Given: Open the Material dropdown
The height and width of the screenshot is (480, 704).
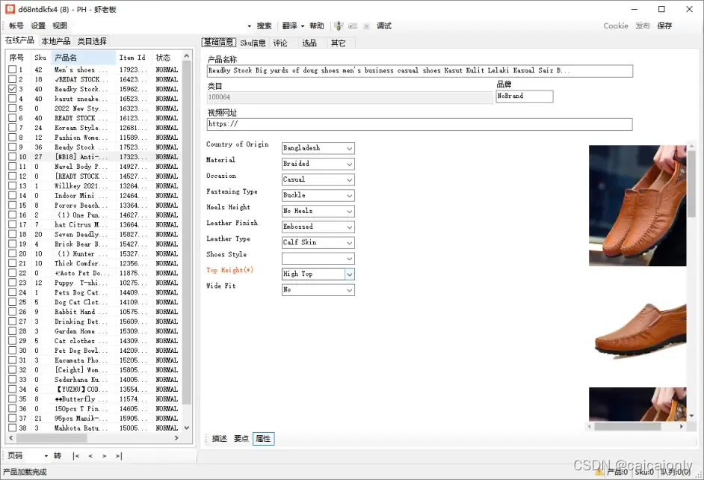Looking at the screenshot, I should click(318, 164).
